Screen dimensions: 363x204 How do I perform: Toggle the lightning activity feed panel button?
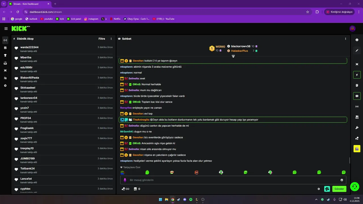(x=357, y=75)
